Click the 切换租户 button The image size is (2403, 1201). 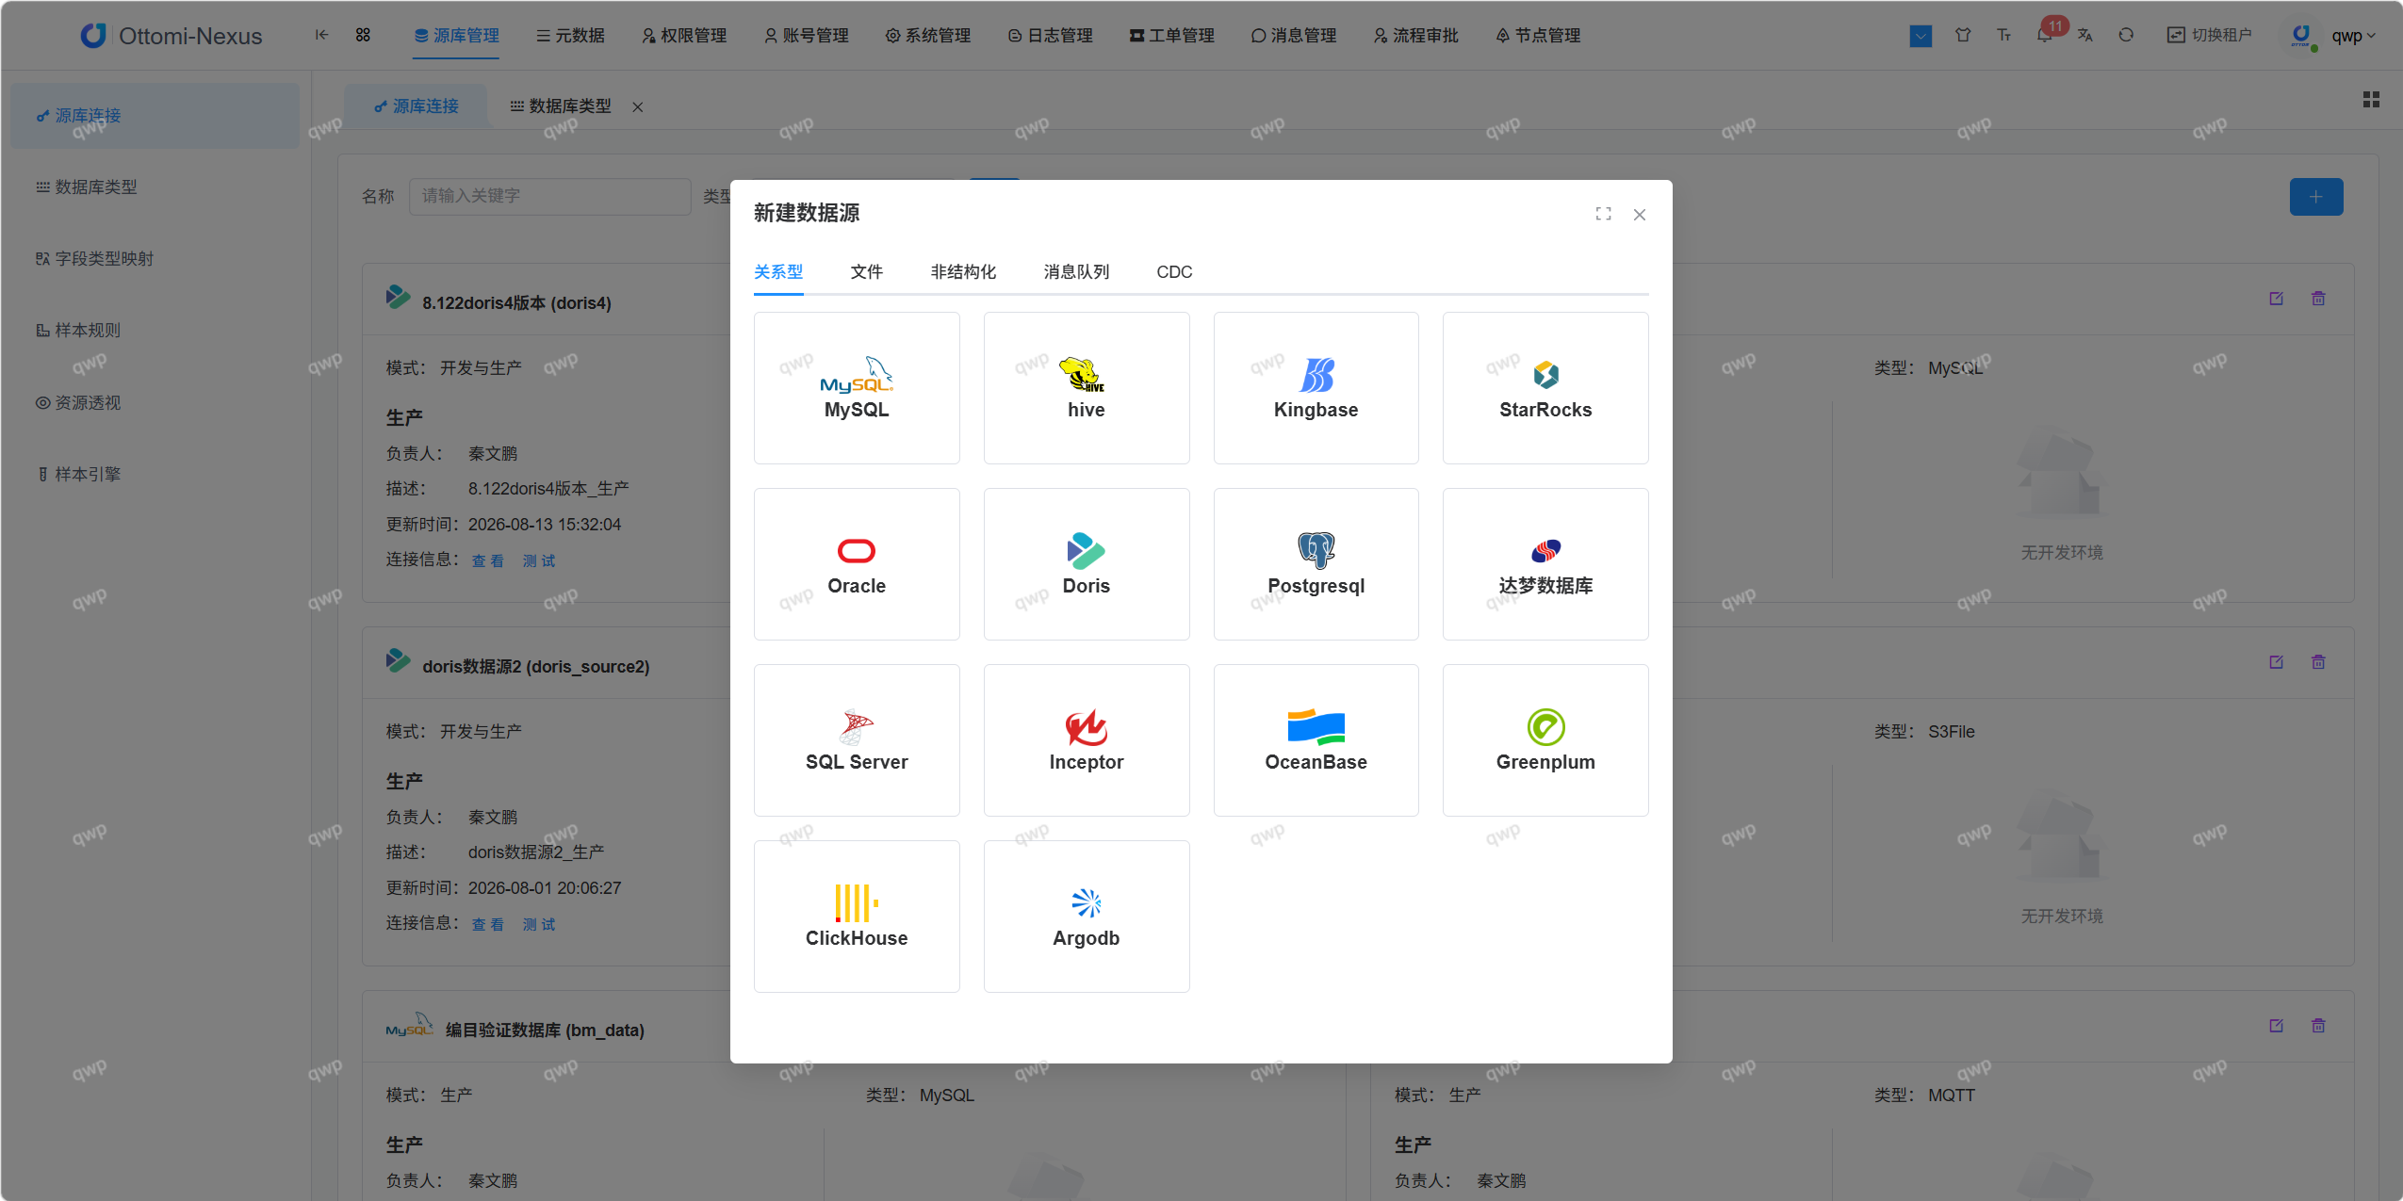(2209, 35)
